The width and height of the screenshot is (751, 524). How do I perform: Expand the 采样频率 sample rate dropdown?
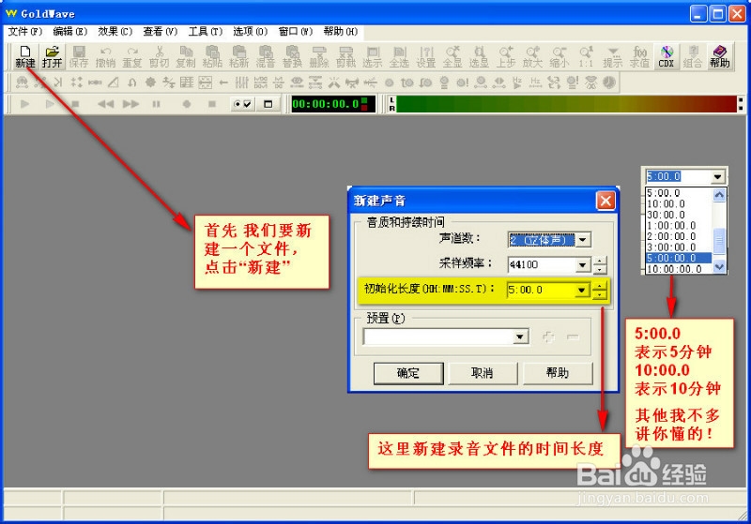click(583, 264)
